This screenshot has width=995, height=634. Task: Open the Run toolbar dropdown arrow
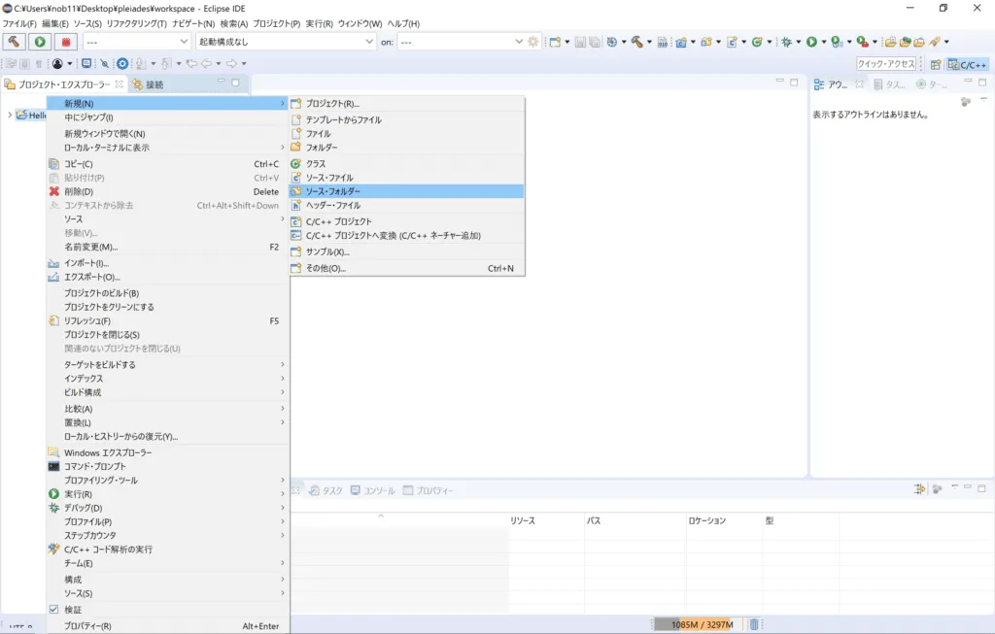pos(824,42)
